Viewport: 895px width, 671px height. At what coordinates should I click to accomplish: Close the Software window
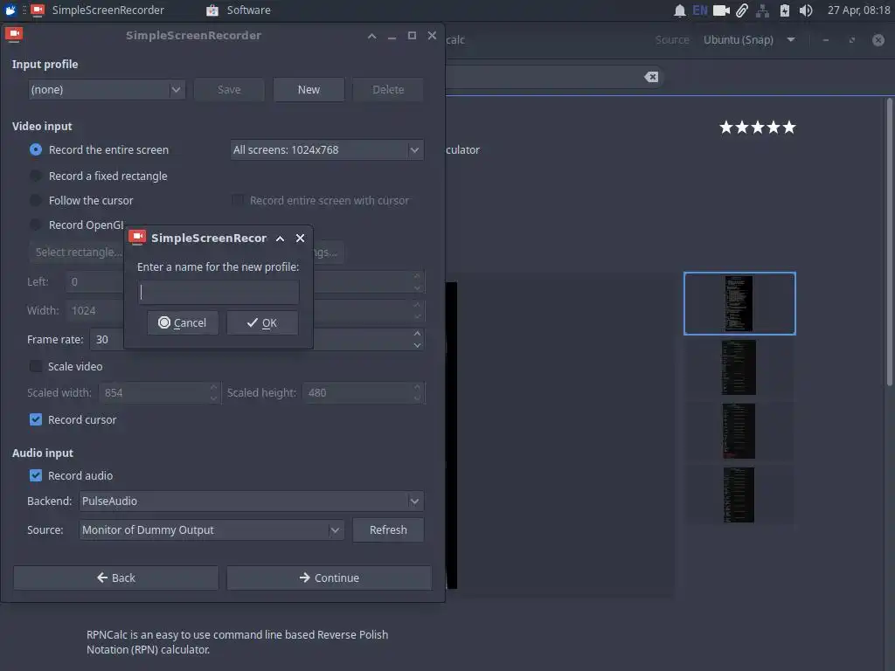tap(878, 40)
